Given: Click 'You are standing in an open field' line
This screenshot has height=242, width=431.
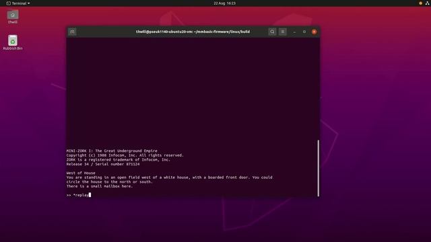Looking at the screenshot, I should click(x=169, y=177).
